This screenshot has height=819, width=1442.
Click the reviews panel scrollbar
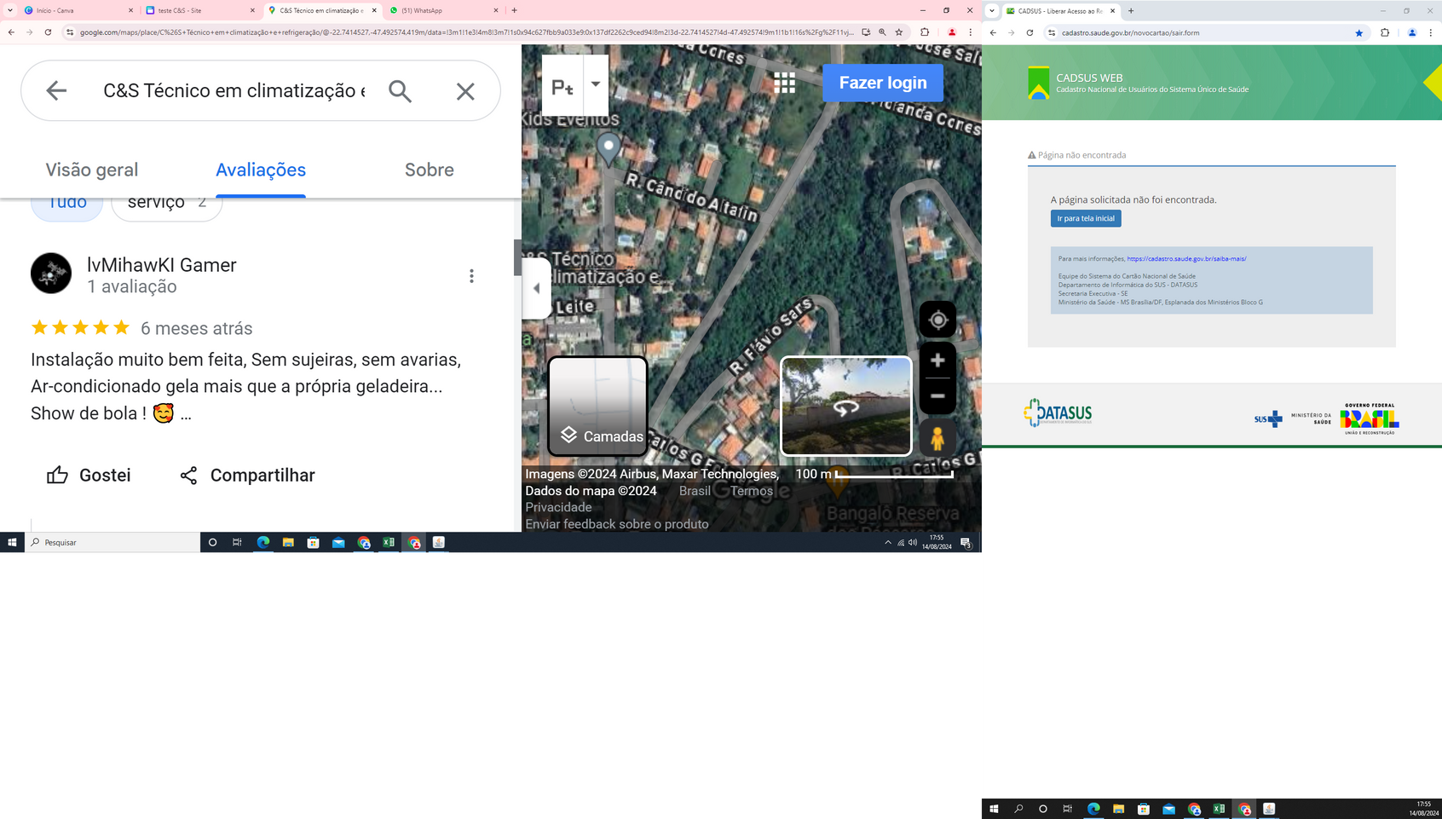pos(517,257)
